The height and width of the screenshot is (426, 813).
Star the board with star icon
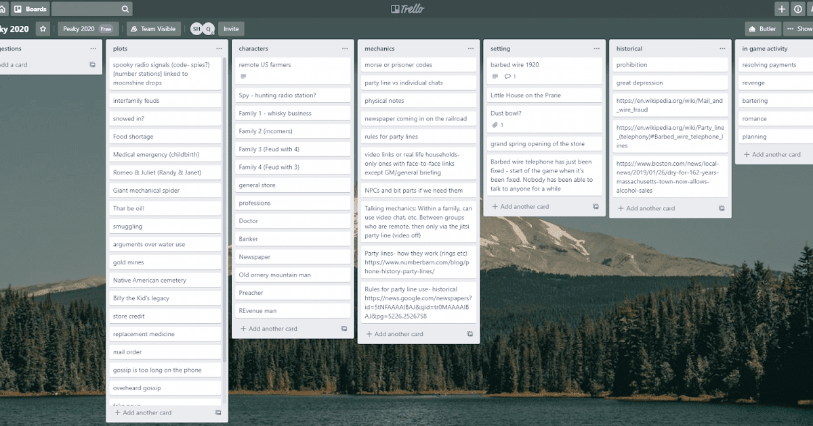(43, 29)
